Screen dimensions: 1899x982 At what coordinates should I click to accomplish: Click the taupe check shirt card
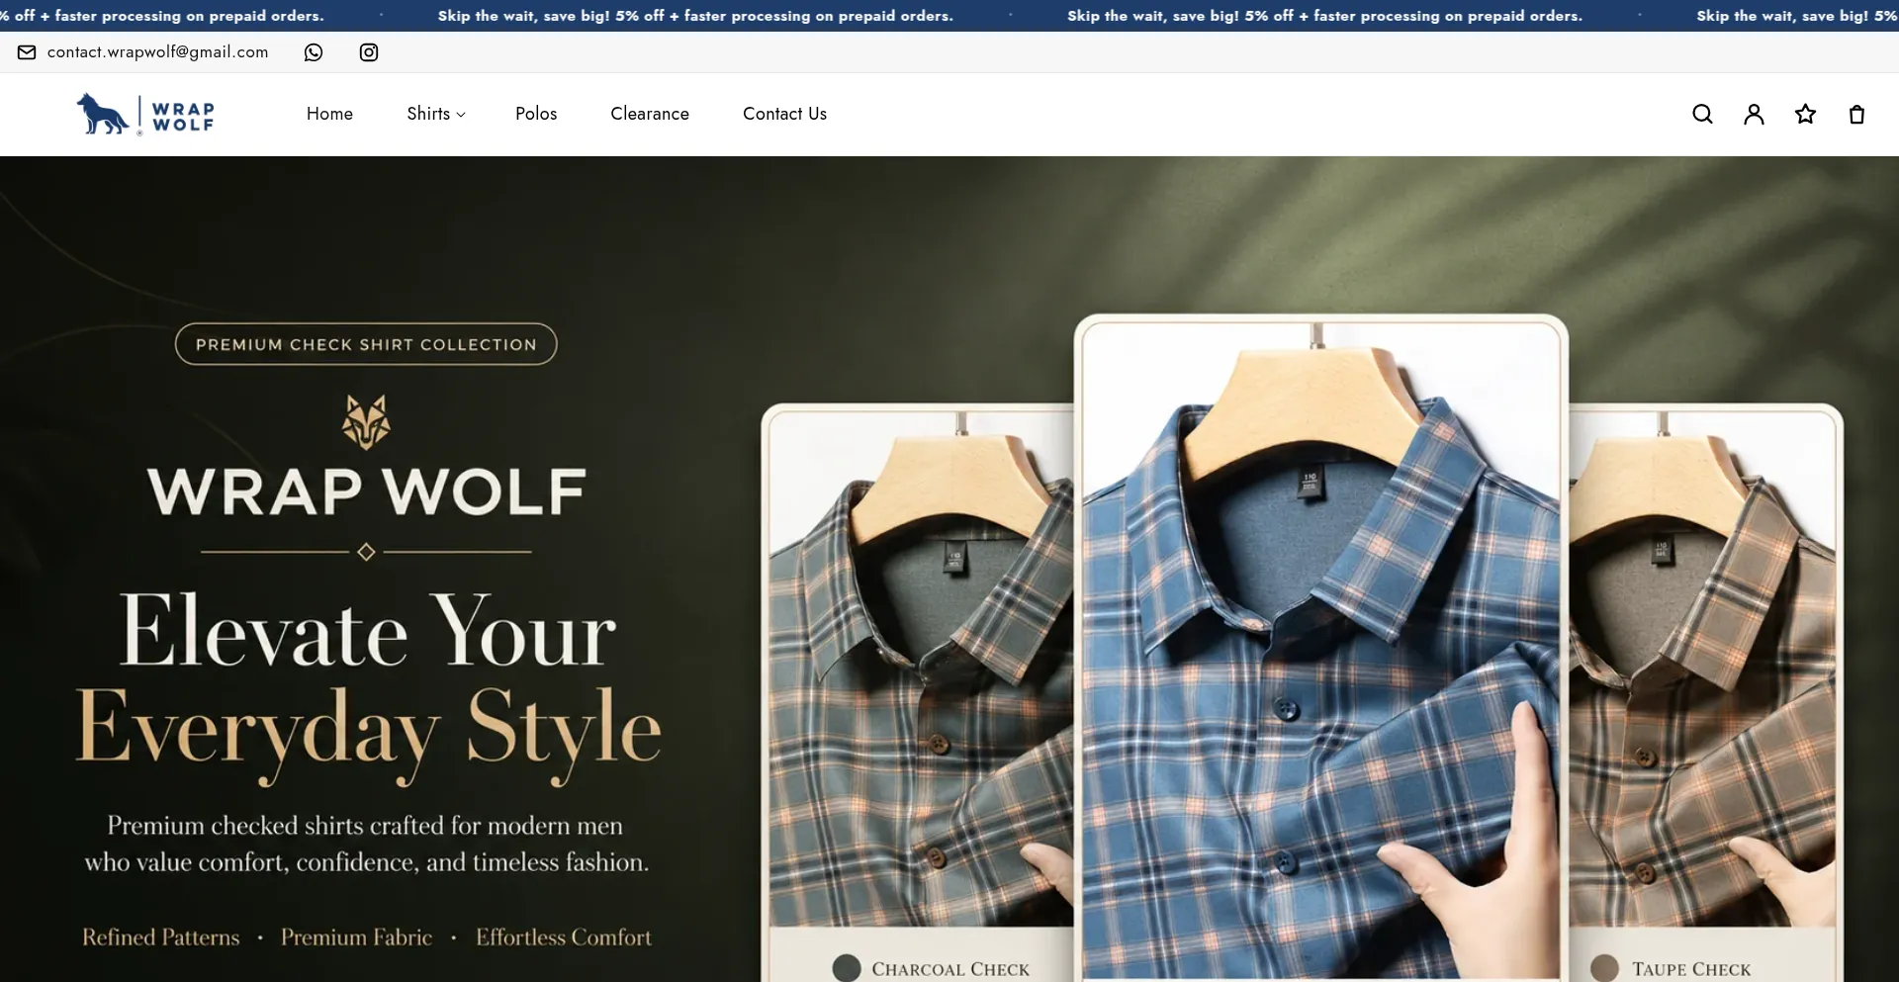click(x=1705, y=692)
